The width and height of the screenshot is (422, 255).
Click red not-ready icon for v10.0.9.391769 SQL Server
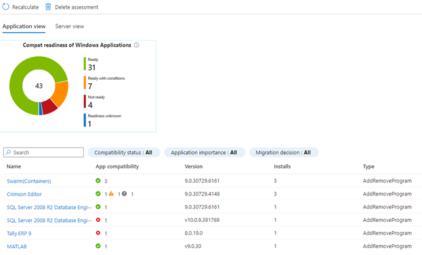point(98,220)
